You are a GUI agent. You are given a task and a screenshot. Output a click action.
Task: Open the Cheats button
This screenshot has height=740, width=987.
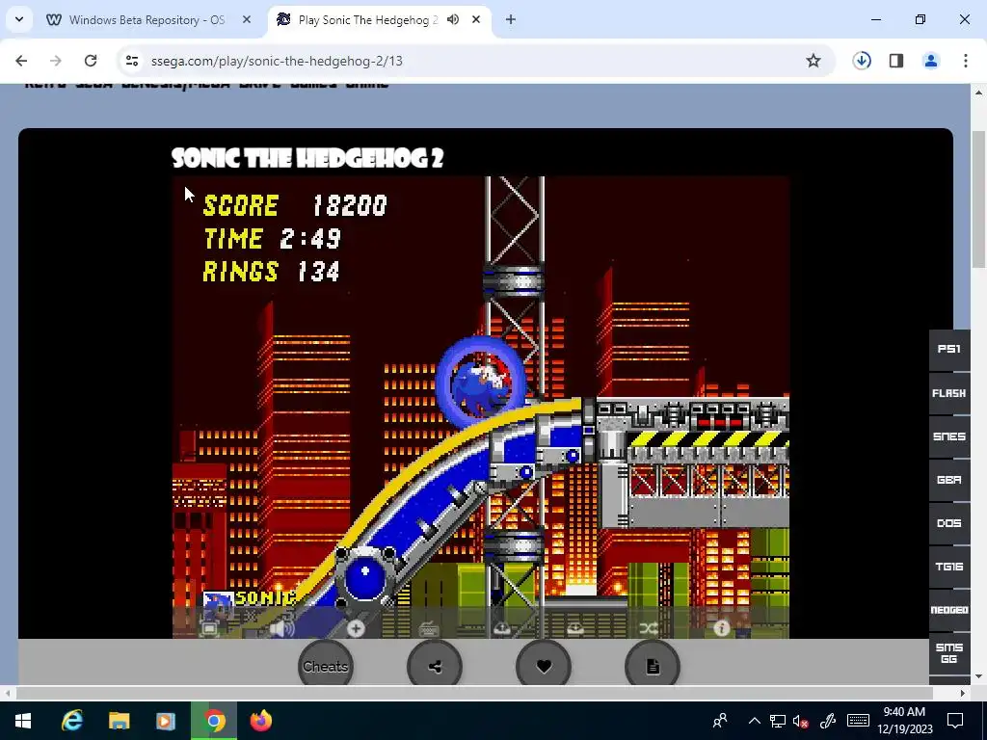326,667
